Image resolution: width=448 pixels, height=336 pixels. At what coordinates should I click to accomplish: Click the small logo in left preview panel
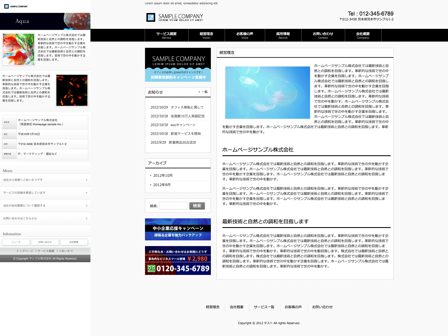point(7,7)
